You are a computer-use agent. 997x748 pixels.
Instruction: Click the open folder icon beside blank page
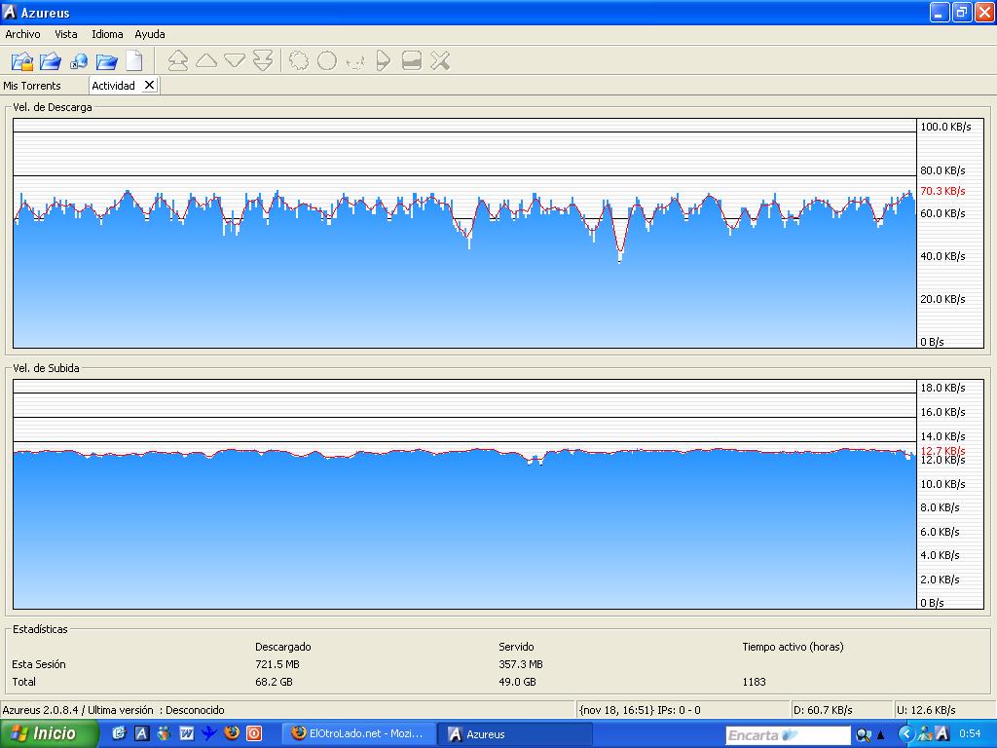pos(107,61)
